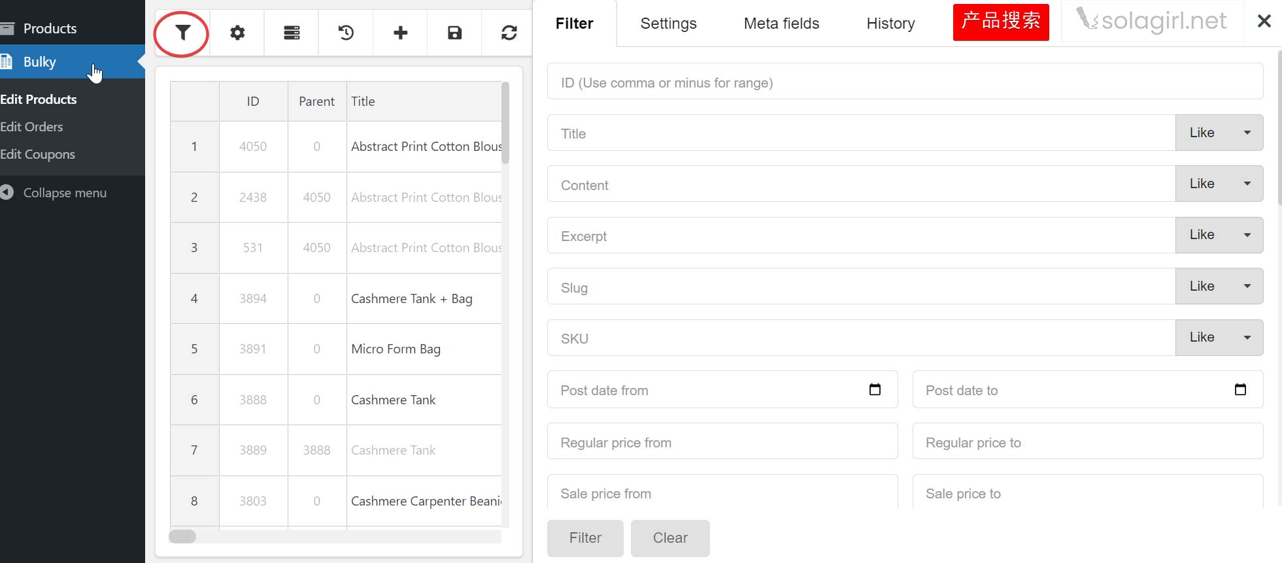Click the Parent column header
This screenshot has width=1282, height=563.
[316, 101]
